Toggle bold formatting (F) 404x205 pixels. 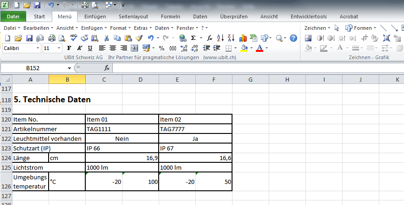click(69, 48)
